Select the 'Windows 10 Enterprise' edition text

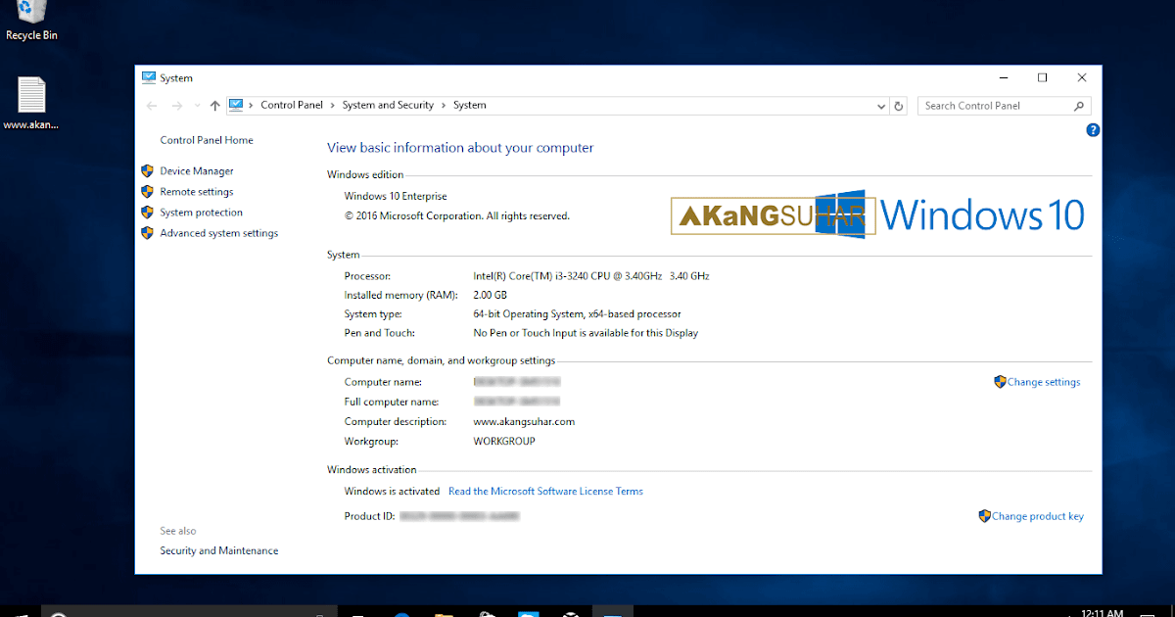[398, 197]
